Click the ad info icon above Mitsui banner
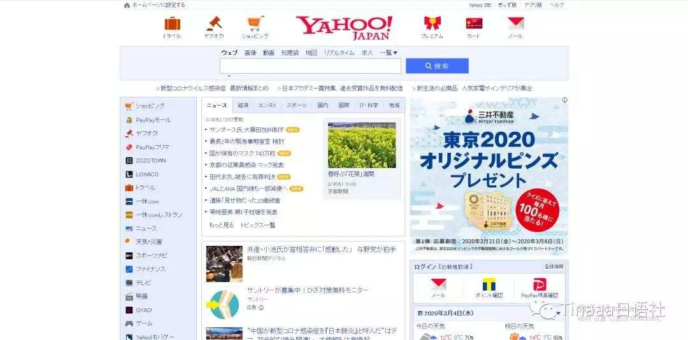 pos(564,100)
